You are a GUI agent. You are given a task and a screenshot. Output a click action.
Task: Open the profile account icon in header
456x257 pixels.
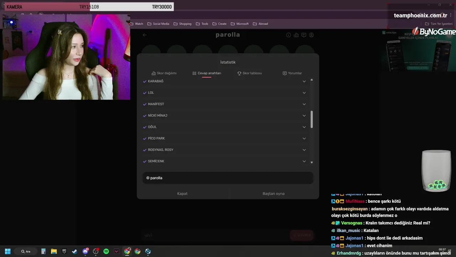pyautogui.click(x=311, y=35)
